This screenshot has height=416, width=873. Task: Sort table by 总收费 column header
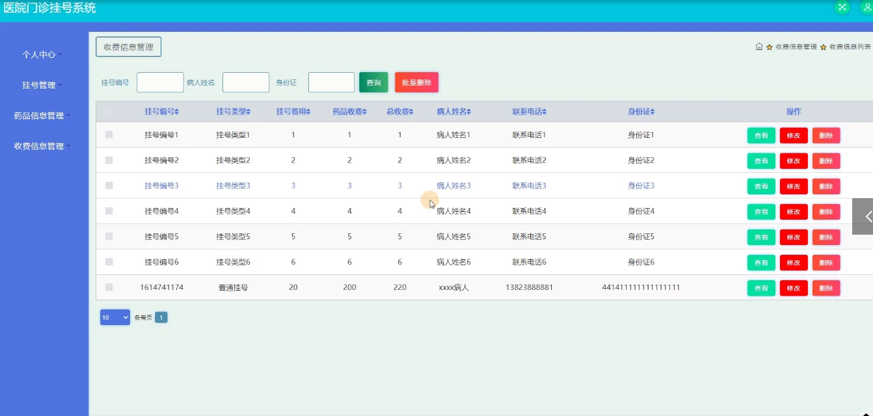pos(399,112)
